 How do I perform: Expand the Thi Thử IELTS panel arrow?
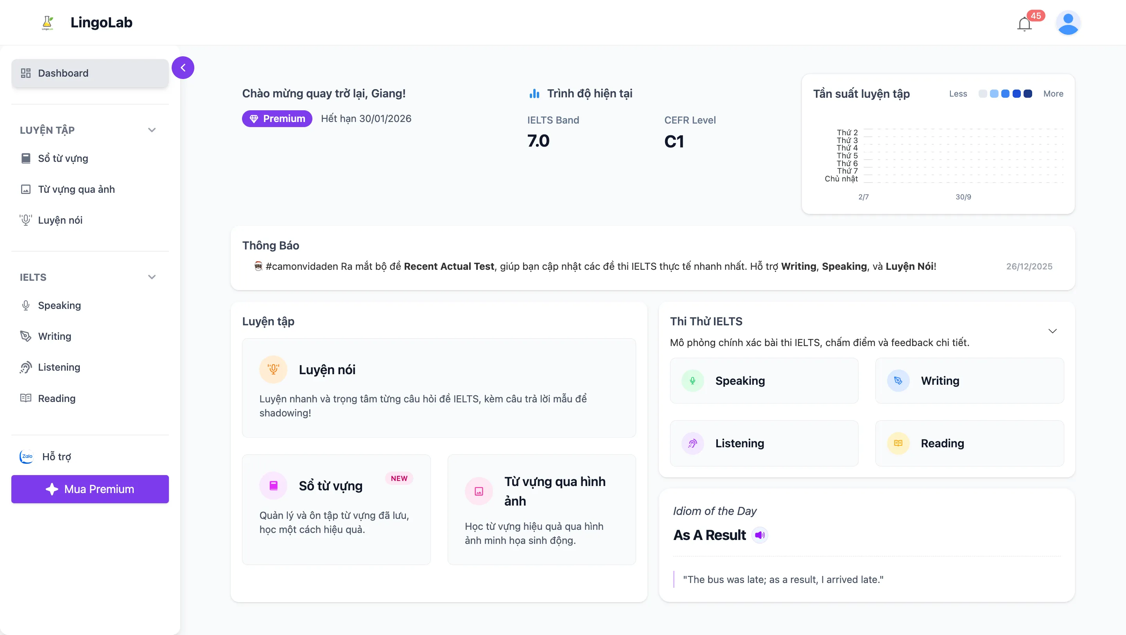[x=1052, y=331]
